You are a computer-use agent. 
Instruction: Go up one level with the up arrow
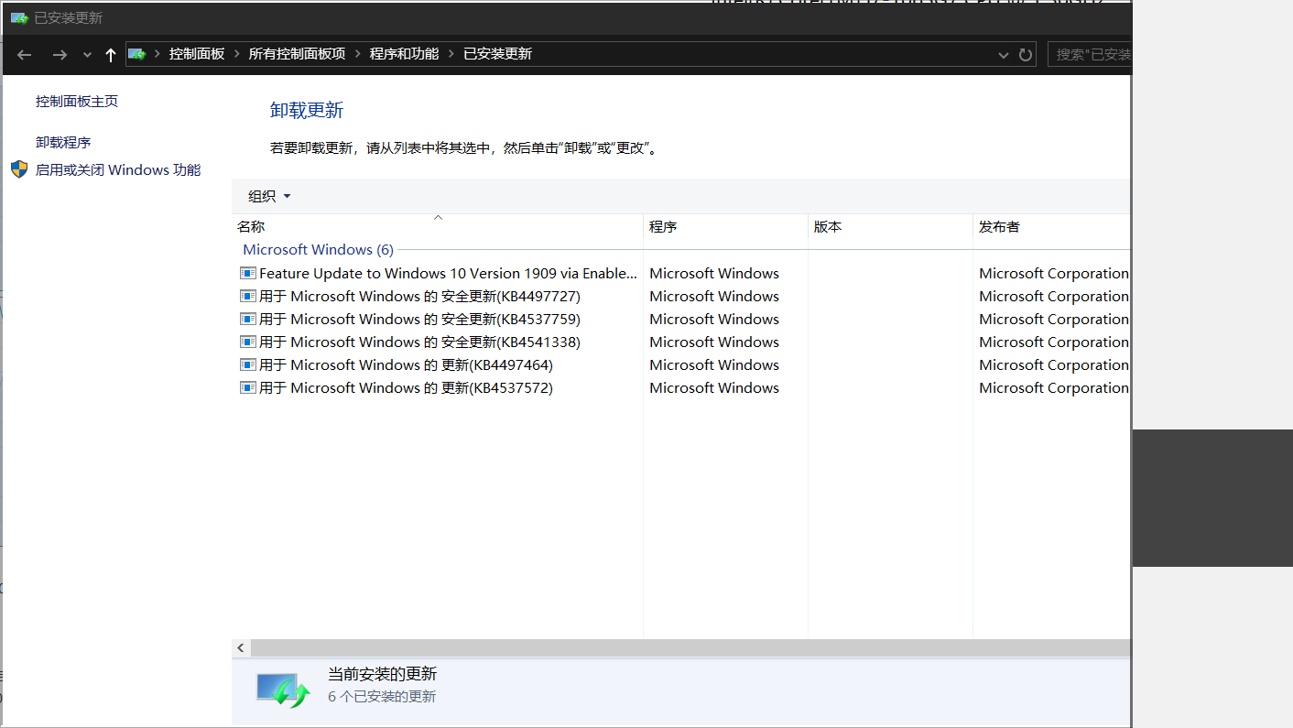point(111,55)
